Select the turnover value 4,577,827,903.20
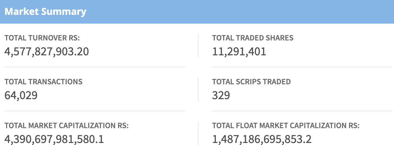394x145 pixels. tap(47, 52)
